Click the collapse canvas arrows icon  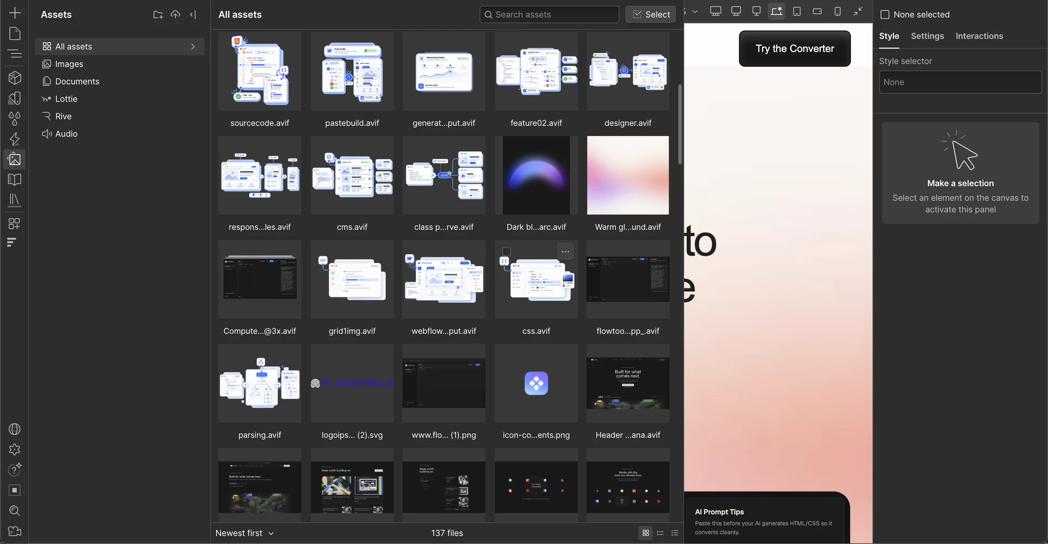(858, 11)
